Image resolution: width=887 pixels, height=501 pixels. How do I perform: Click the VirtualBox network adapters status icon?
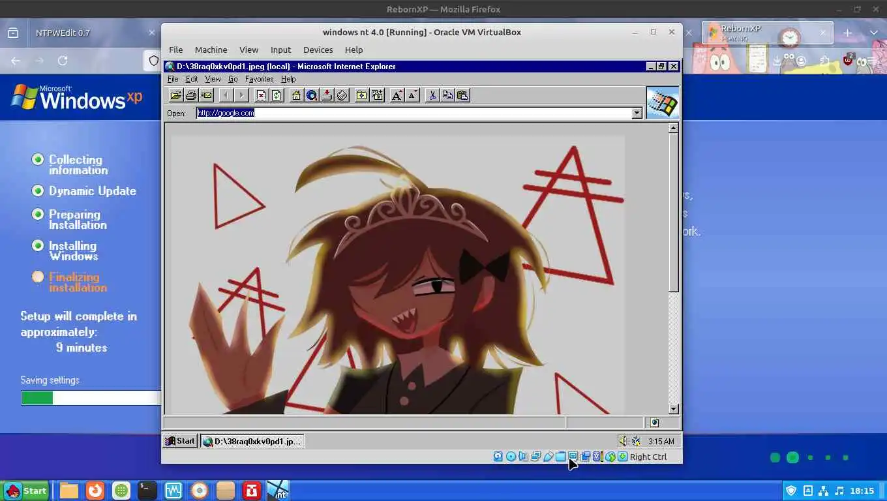(535, 457)
